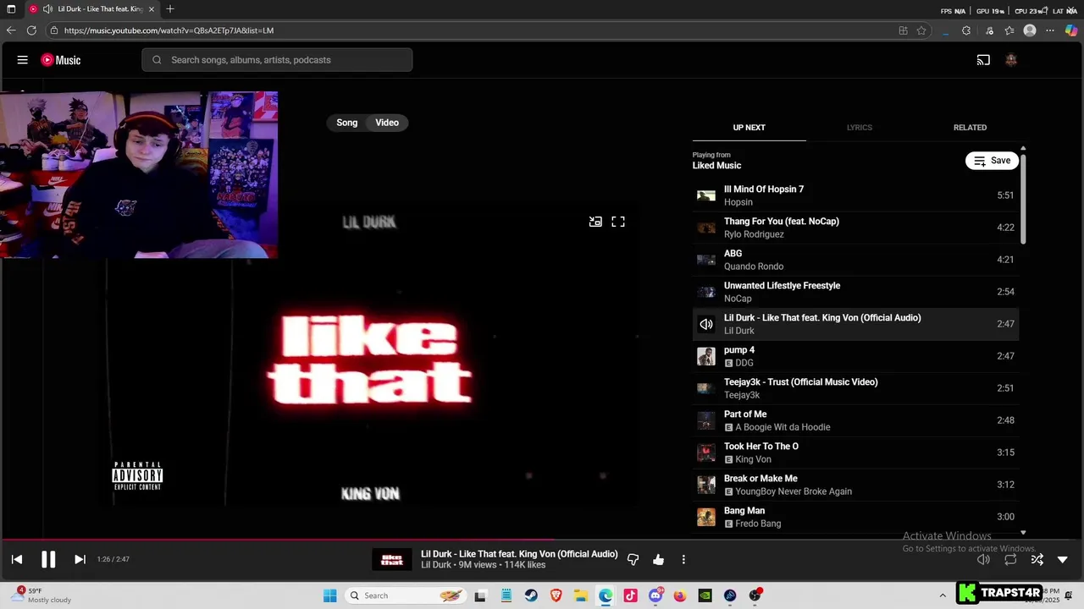Play Teejay3k - Trust (Official Music Video)
This screenshot has width=1084, height=609.
click(855, 388)
